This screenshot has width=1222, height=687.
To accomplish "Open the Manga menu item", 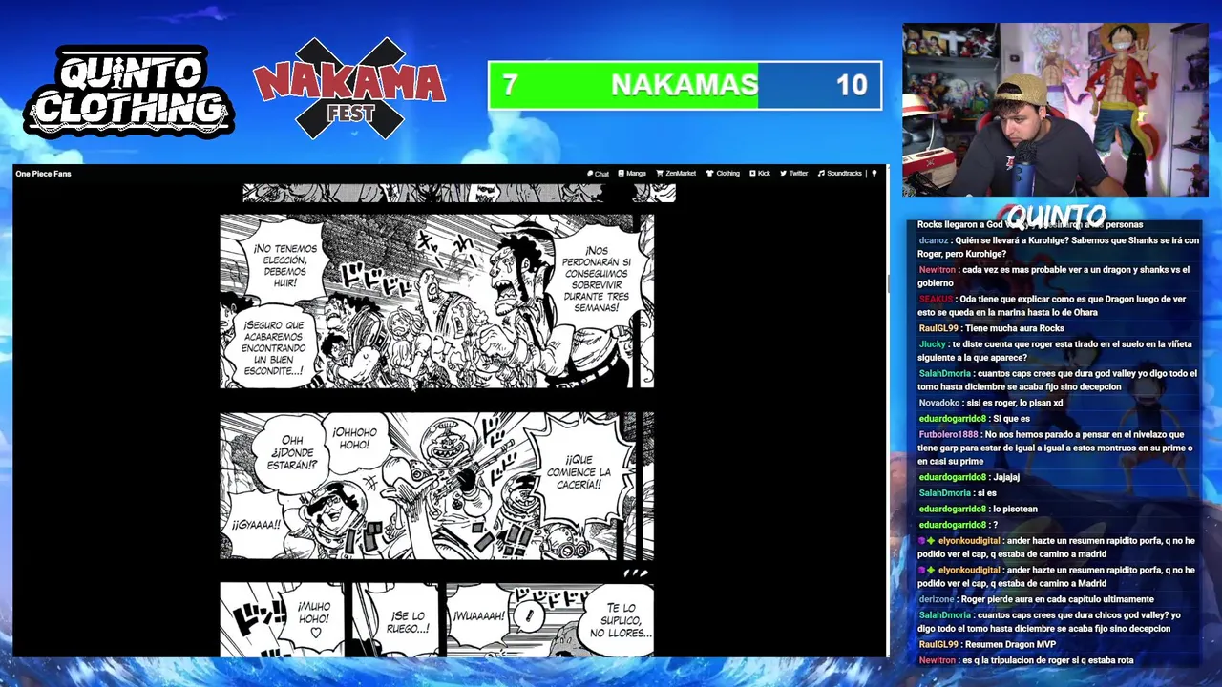I will pyautogui.click(x=632, y=174).
